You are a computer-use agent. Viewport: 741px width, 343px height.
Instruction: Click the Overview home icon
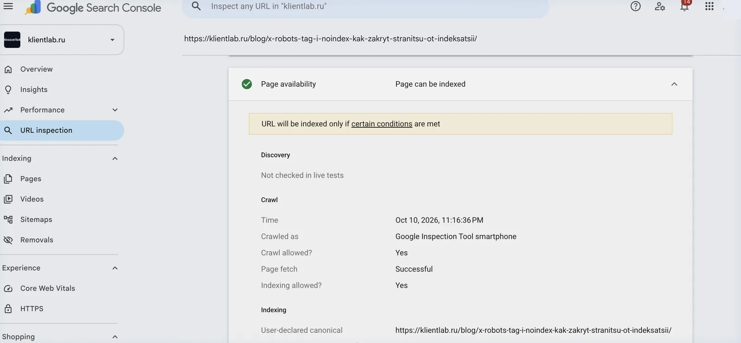8,69
